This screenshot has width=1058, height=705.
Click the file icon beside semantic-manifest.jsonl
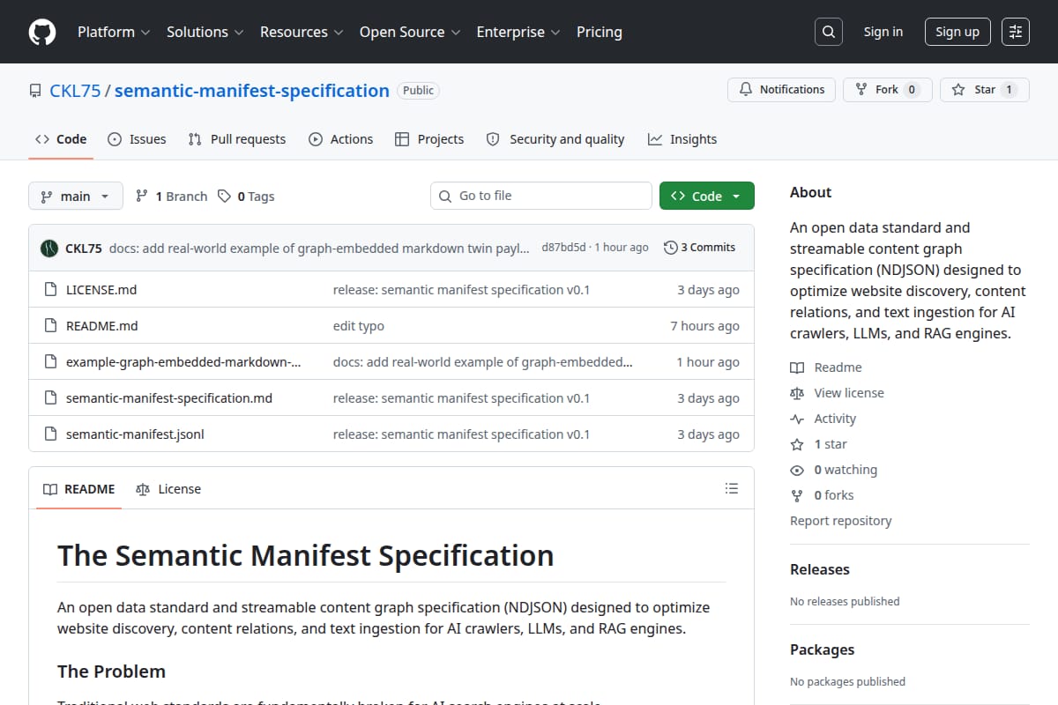[50, 434]
